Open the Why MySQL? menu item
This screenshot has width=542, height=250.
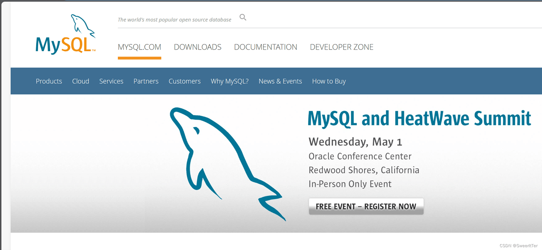[230, 81]
